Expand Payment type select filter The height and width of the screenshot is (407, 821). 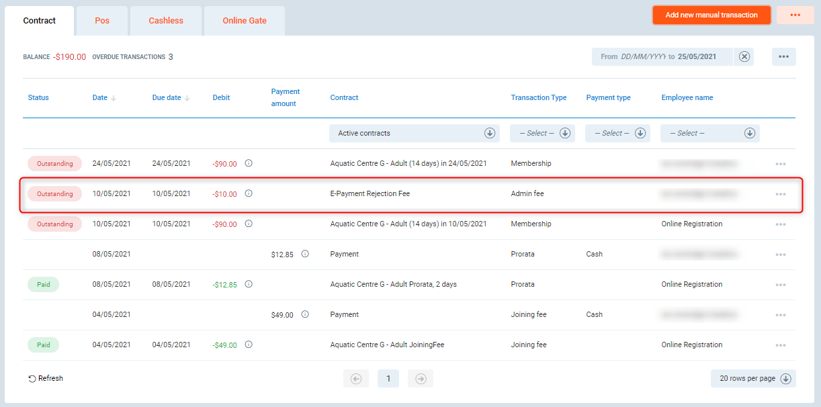pos(617,133)
